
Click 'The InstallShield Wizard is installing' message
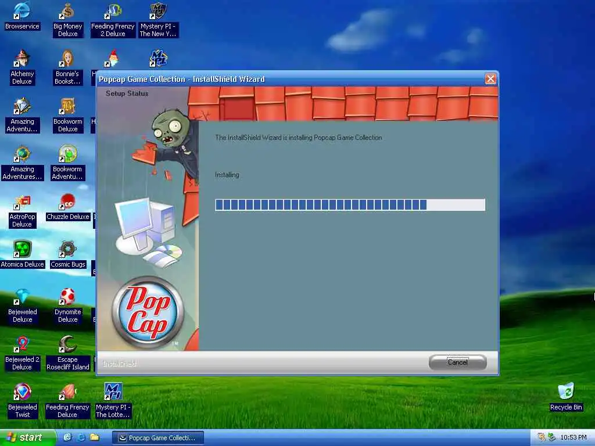tap(298, 138)
